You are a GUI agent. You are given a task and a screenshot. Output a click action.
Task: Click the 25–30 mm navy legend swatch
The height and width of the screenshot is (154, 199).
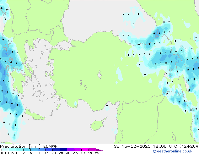[63, 150]
